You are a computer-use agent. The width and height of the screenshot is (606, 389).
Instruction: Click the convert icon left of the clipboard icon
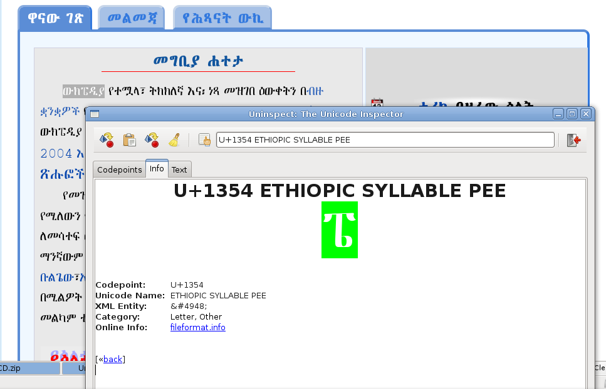(107, 140)
